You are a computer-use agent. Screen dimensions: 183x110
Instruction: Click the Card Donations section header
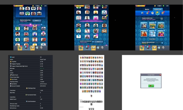(31, 102)
